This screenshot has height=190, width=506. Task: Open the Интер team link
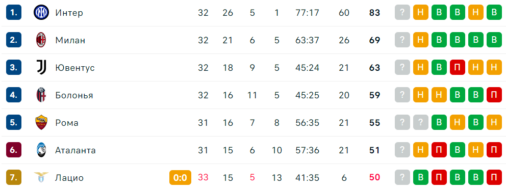pyautogui.click(x=69, y=13)
